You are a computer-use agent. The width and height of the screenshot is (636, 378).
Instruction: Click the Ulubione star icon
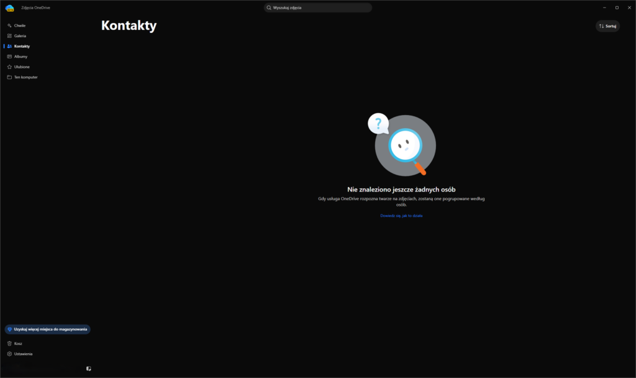[x=9, y=67]
